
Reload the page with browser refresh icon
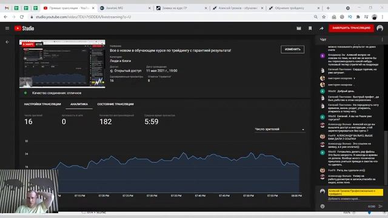pyautogui.click(x=22, y=17)
